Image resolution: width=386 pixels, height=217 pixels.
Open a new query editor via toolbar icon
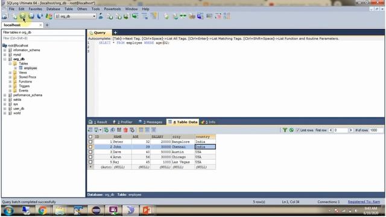coord(15,16)
